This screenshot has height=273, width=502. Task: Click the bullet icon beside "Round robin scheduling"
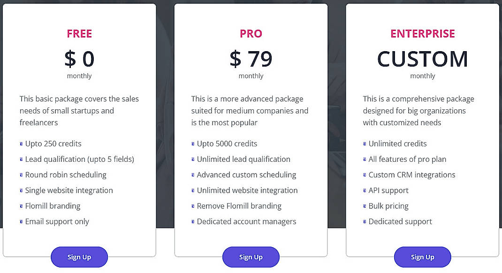click(x=21, y=175)
